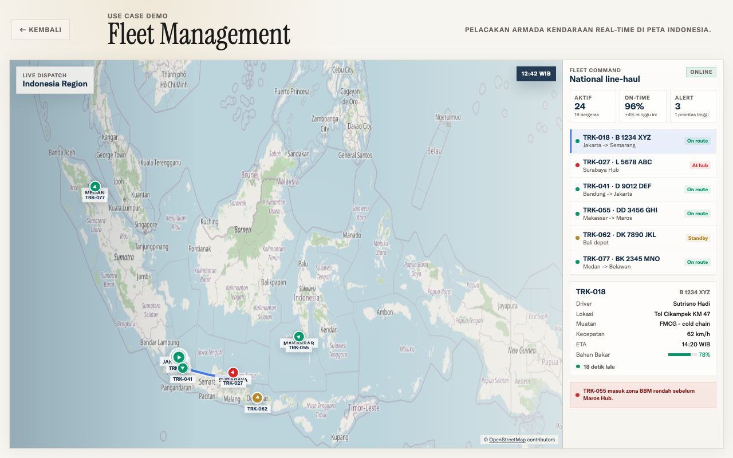Click the TRK-062 standby map marker
The width and height of the screenshot is (733, 458).
point(258,398)
